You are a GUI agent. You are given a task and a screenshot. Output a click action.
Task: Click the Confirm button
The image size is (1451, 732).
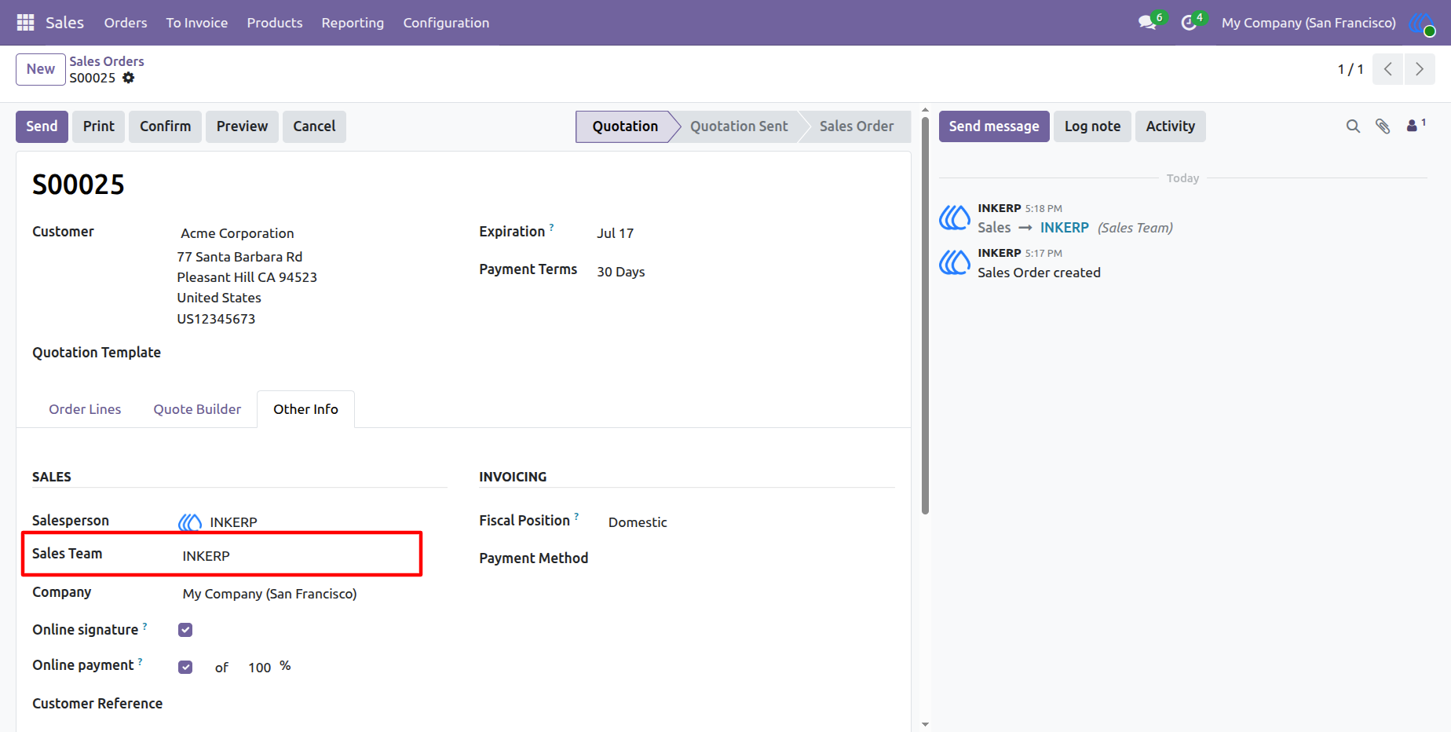[x=166, y=126]
